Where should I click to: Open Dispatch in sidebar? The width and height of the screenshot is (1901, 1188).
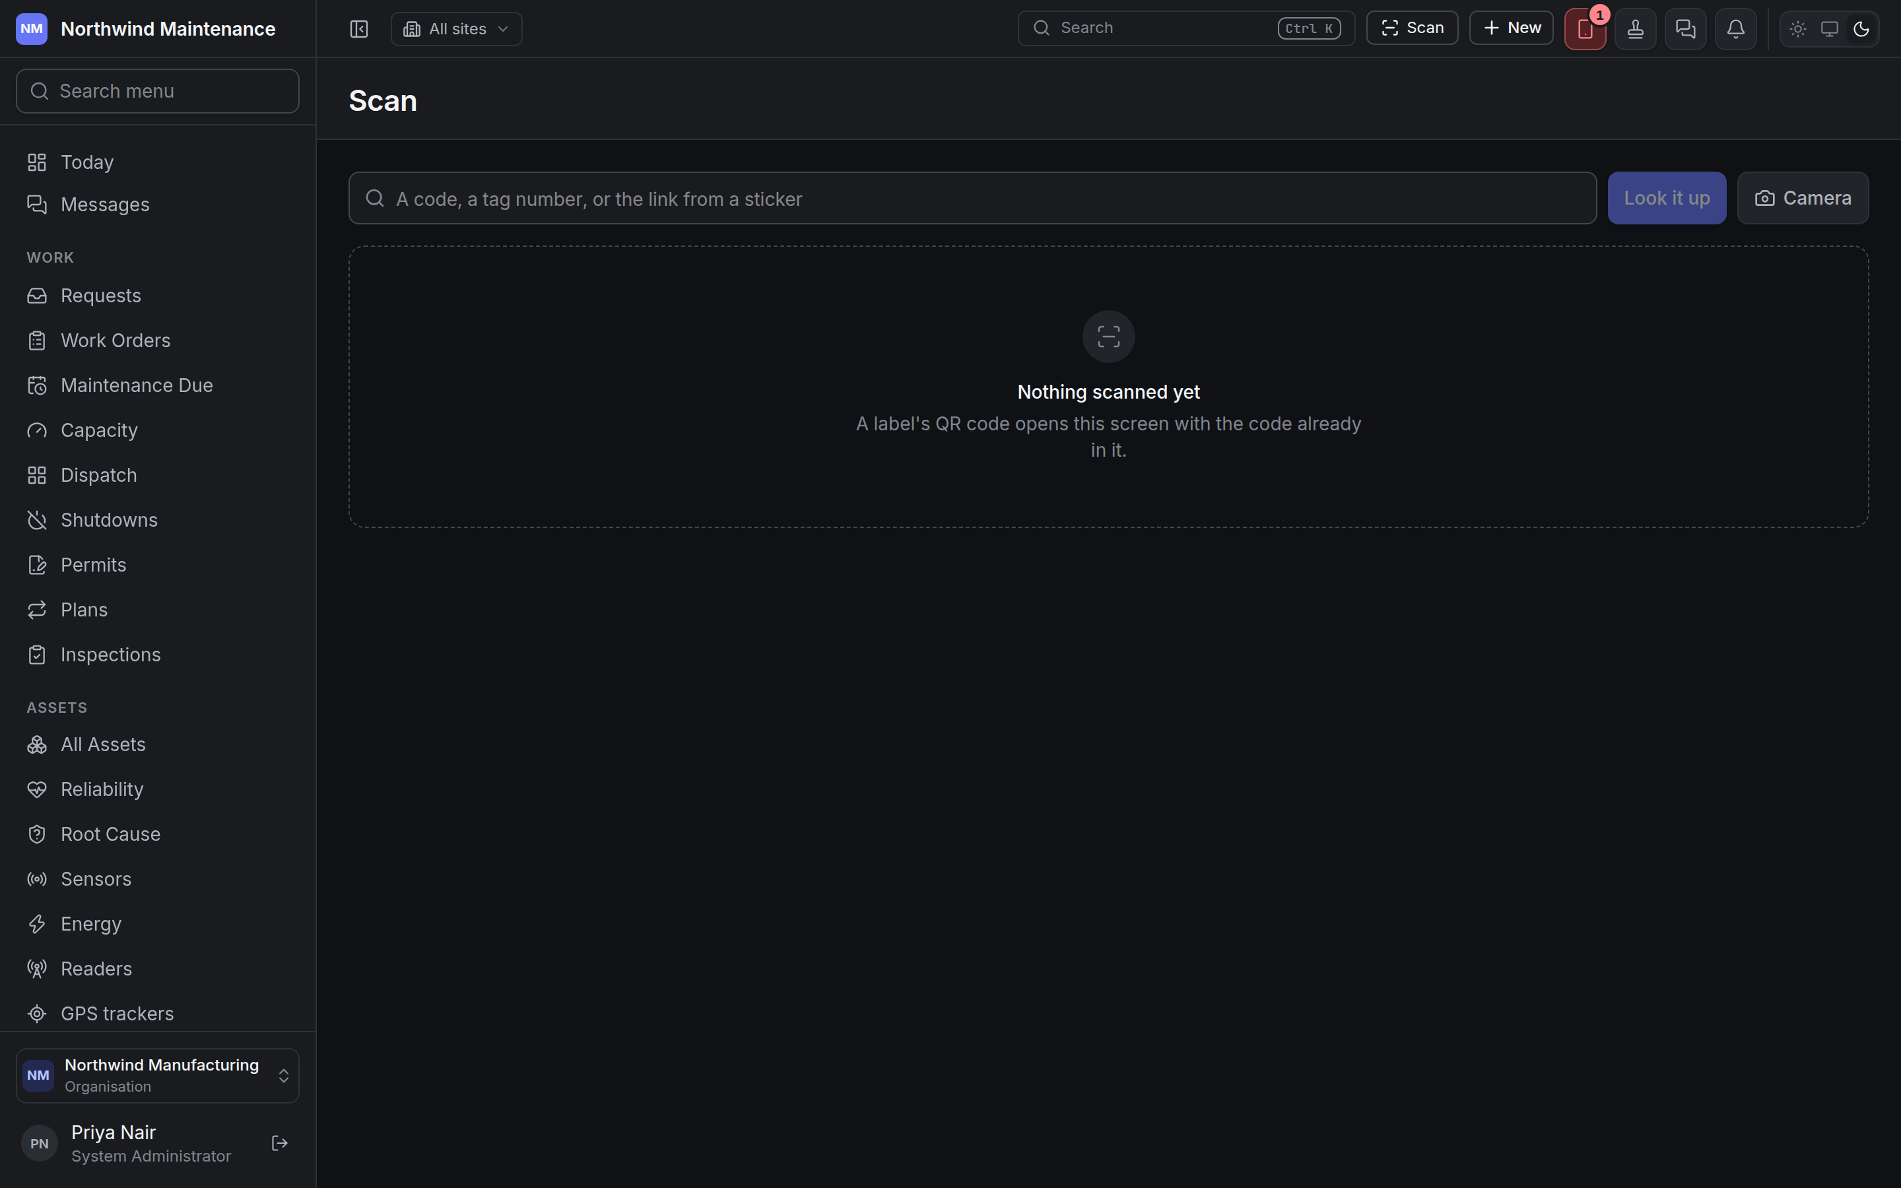pos(158,475)
